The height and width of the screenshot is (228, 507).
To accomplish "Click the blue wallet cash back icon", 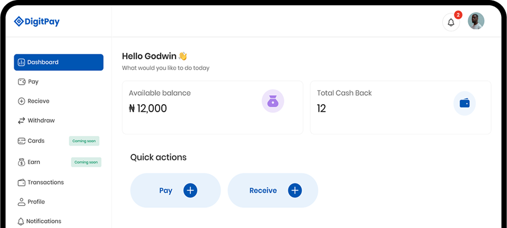I will [x=465, y=103].
